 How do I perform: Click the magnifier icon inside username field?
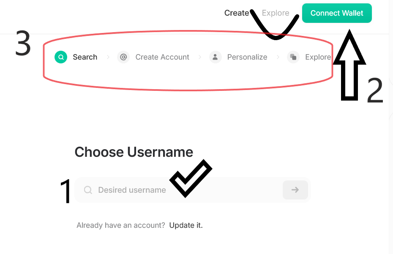pos(88,190)
